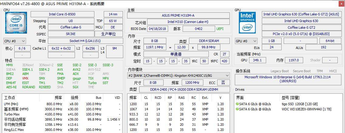345x133 pixels.
Task: Click the DDR4-2400 / PC4-19200 memory type field
Action: coord(184,89)
